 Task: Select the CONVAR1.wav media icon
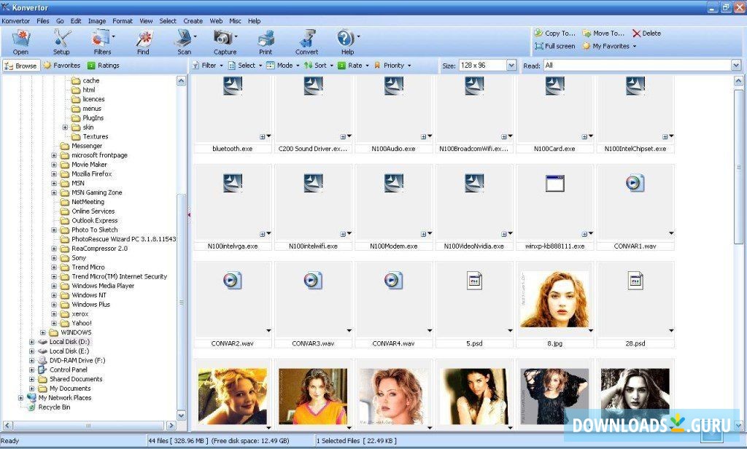tap(635, 183)
